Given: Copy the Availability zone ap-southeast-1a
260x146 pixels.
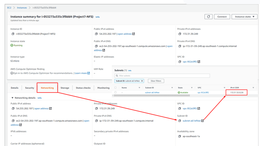Looking at the screenshot, I should click(x=179, y=136).
